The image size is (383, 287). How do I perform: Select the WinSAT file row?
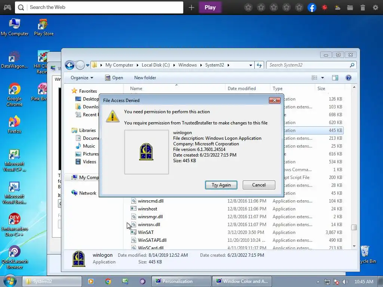click(x=236, y=232)
